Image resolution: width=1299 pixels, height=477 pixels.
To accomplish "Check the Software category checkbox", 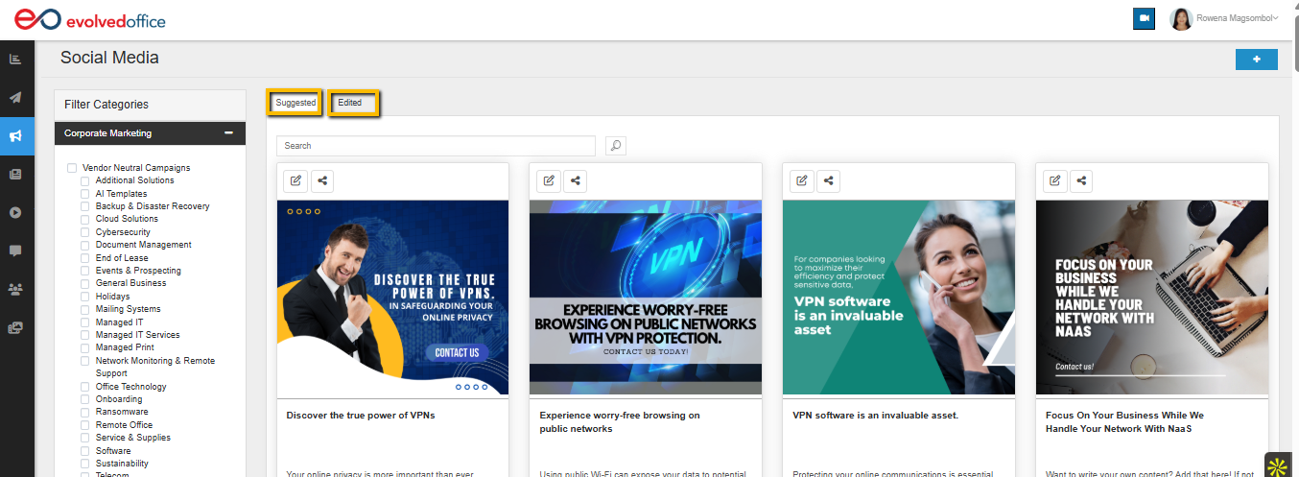I will tap(84, 451).
